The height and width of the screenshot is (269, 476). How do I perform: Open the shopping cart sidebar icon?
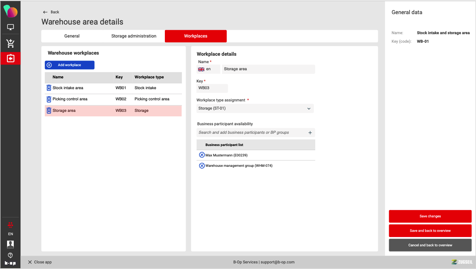10,43
